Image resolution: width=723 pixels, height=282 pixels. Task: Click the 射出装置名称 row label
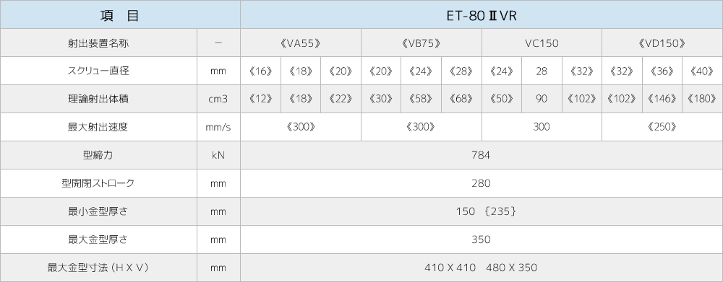[x=98, y=43]
